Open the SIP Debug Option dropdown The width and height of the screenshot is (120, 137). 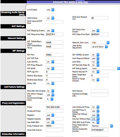(x=105, y=68)
